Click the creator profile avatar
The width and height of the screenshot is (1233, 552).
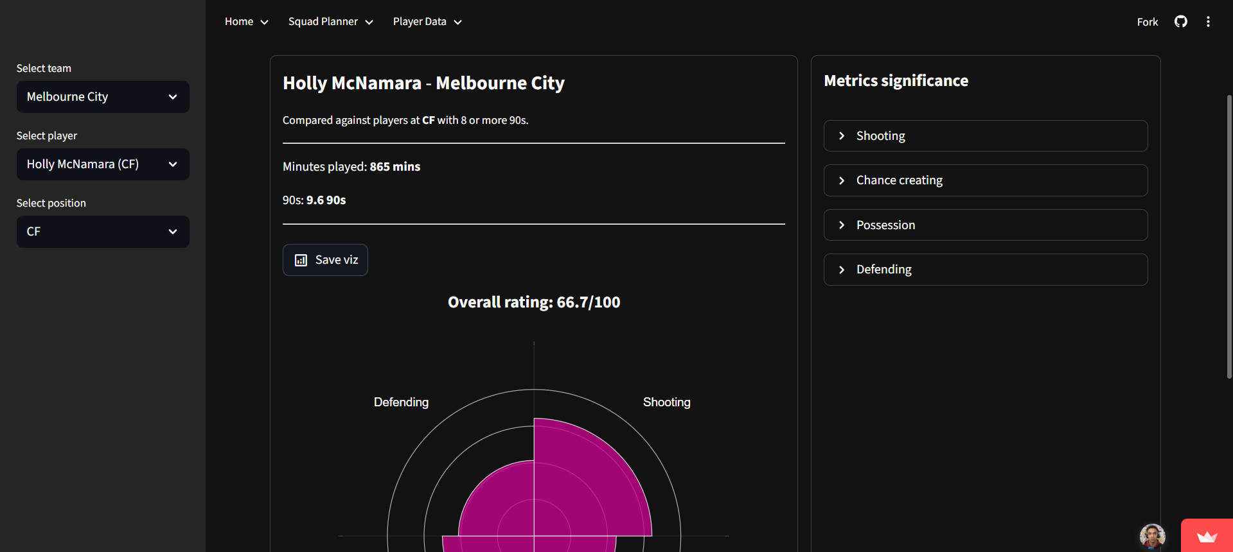point(1152,537)
